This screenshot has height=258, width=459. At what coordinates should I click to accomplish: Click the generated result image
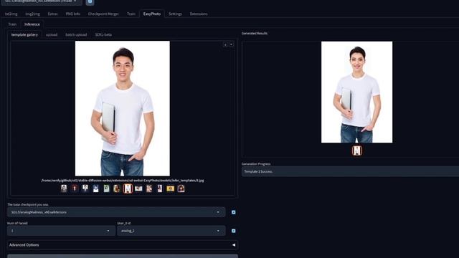(357, 92)
